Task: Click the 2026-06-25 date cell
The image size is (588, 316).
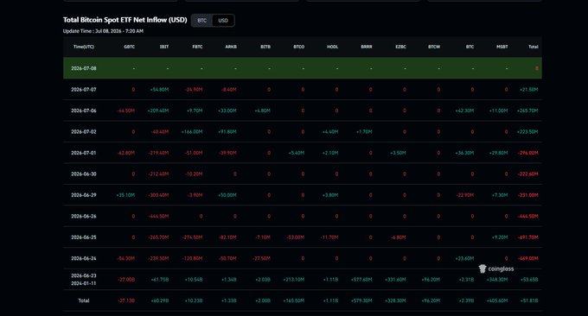Action: (84, 237)
